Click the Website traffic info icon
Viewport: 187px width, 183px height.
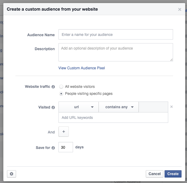pyautogui.click(x=53, y=87)
